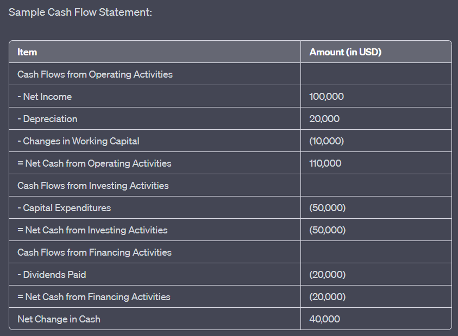
Task: Select "Net Cash from Financing Activities" label
Action: click(94, 297)
